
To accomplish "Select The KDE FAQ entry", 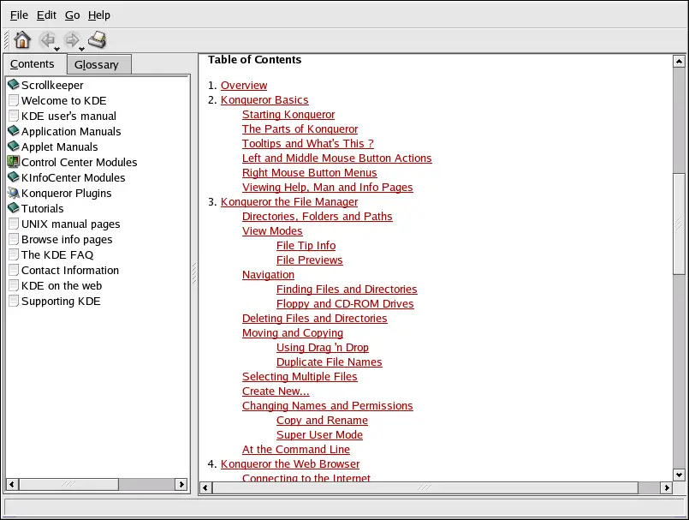I will [x=56, y=254].
